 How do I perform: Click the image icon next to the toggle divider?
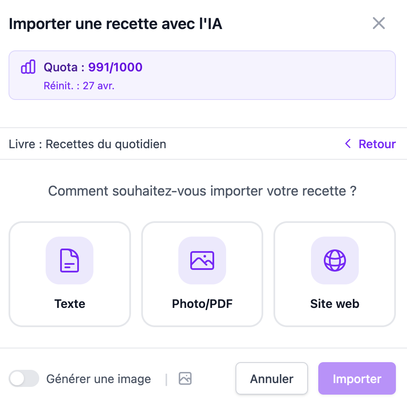pyautogui.click(x=185, y=378)
